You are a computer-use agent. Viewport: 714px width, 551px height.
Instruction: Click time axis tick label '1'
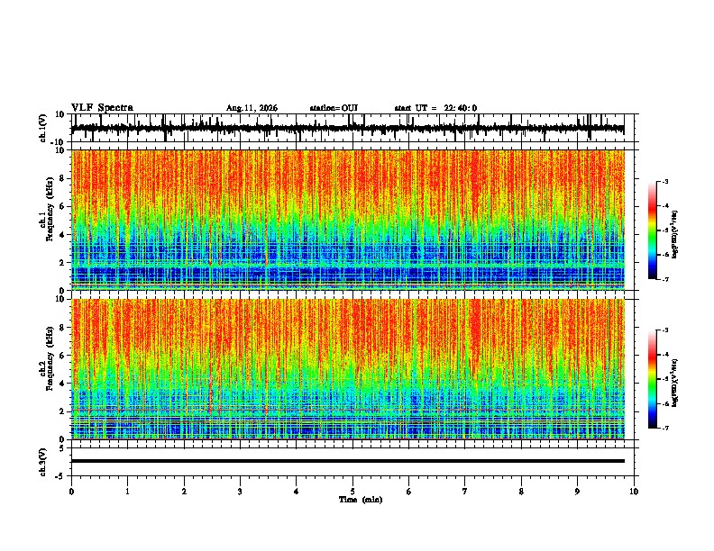pos(127,492)
